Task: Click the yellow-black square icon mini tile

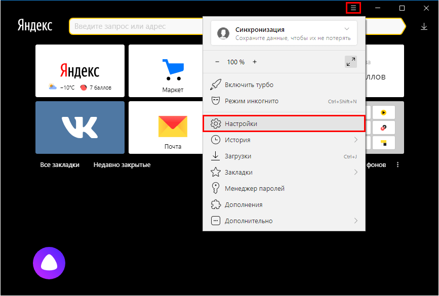Action: pos(384,143)
